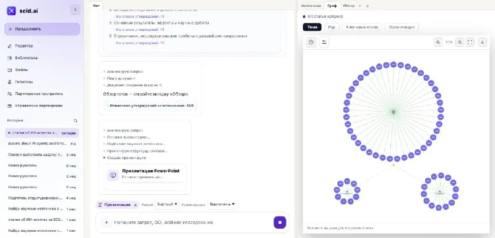Click the plus attachment icon in the input
Viewport: 495px width, 238px height.
(106, 223)
